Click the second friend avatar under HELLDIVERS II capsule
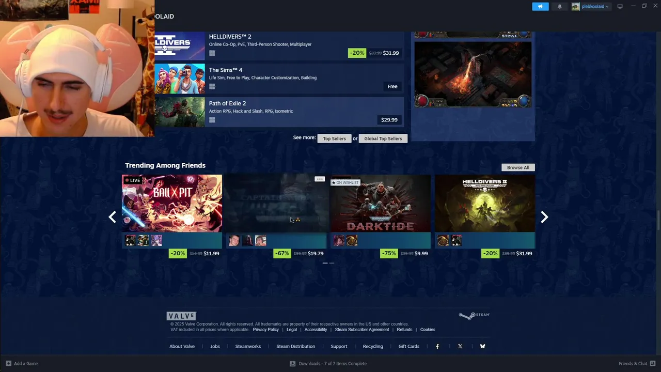 coord(457,240)
